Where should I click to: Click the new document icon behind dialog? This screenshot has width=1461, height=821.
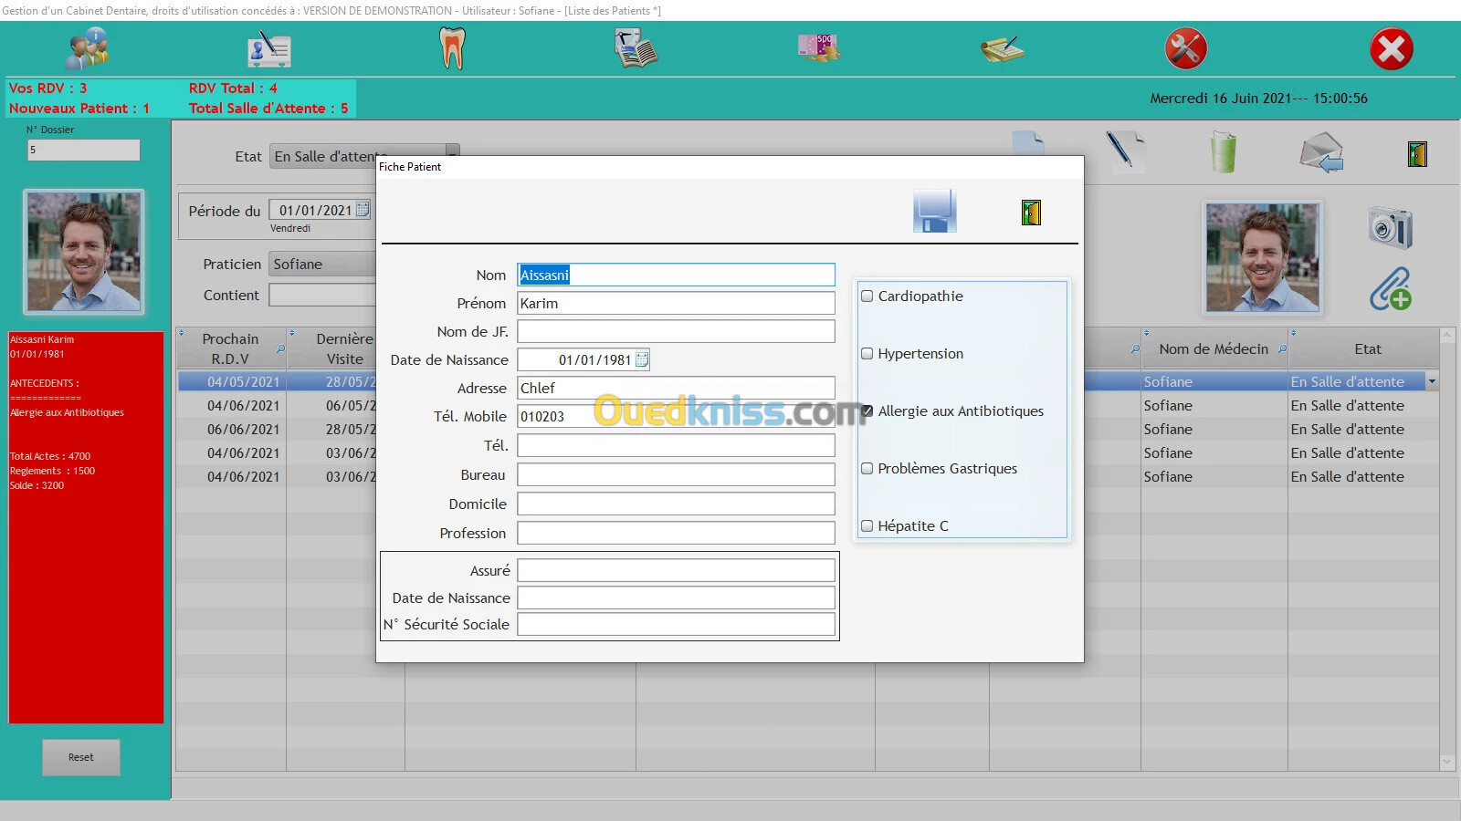pos(1028,142)
